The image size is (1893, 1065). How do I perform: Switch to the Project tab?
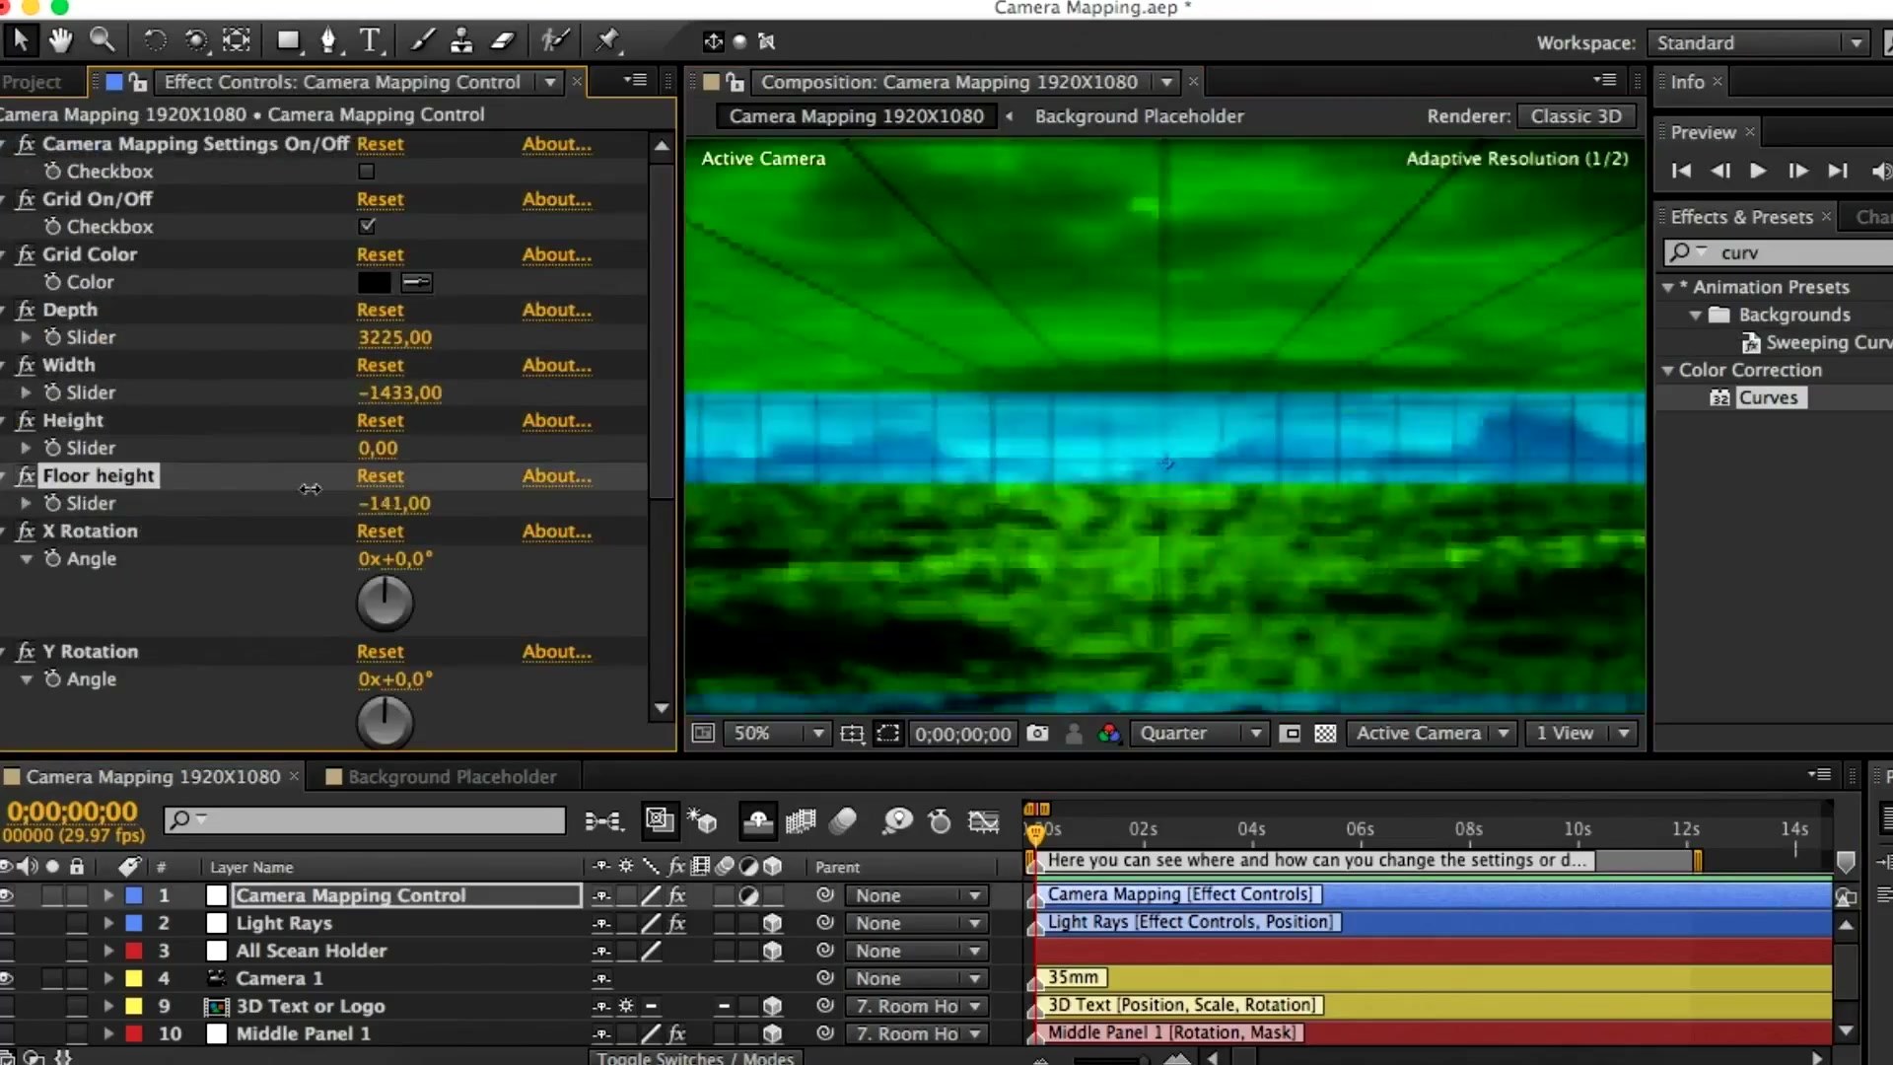pos(32,82)
